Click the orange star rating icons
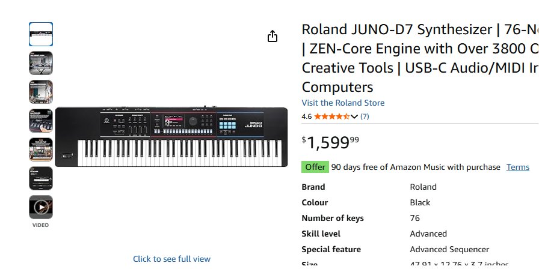 331,116
